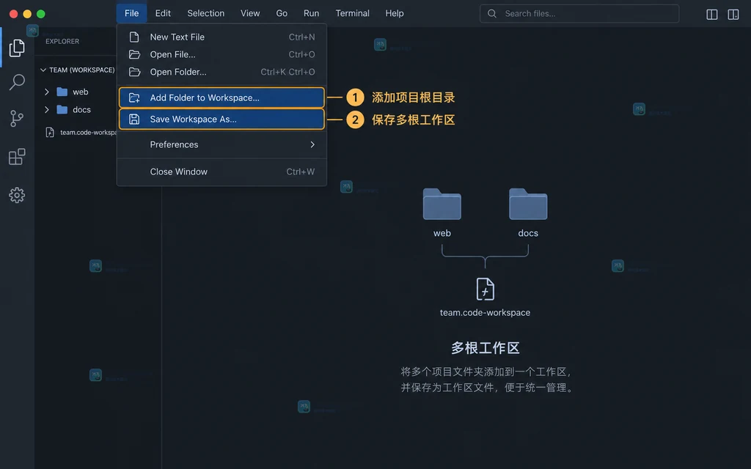The width and height of the screenshot is (751, 469).
Task: Toggle the secondary sidebar layout icon
Action: (x=733, y=15)
